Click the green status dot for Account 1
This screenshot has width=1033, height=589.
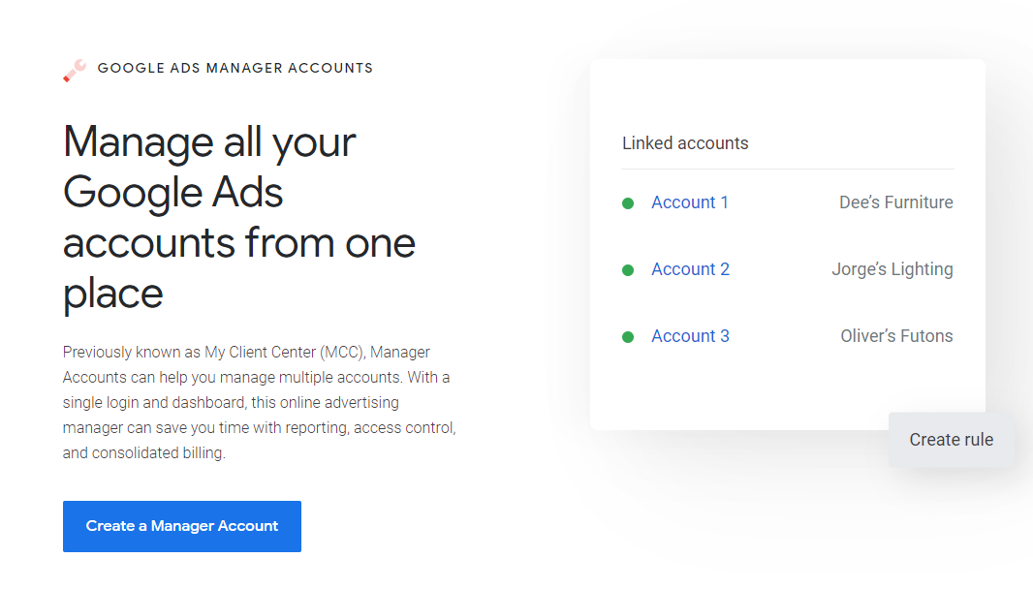click(628, 202)
